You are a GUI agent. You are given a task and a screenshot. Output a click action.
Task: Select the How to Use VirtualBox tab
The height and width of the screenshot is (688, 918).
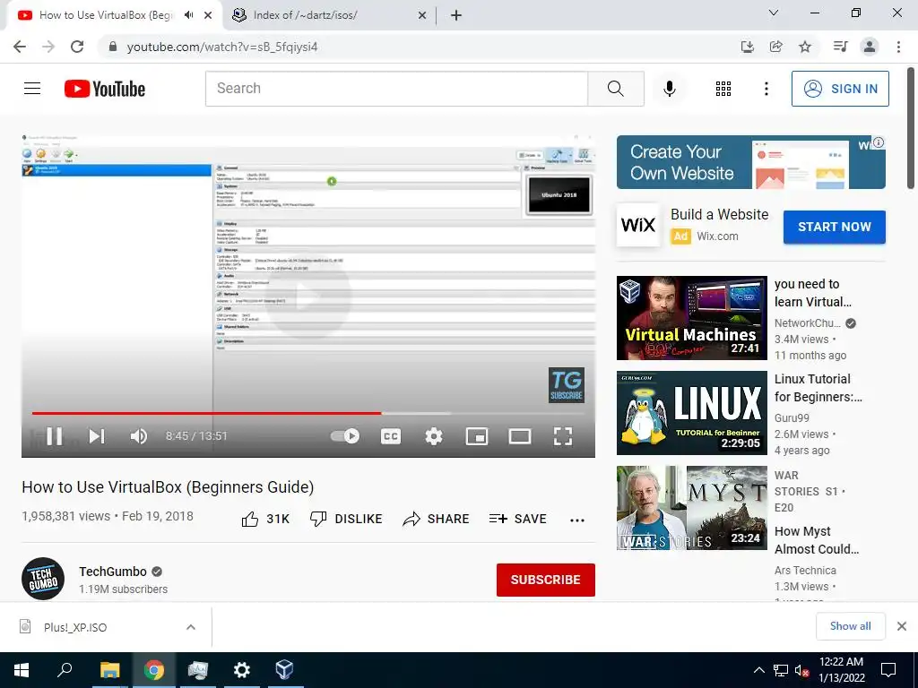point(106,15)
